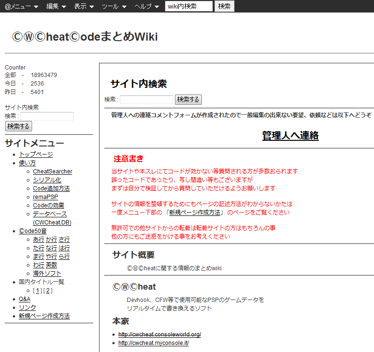374x352 pixels.
Task: Open the 使い方 link
Action: pos(27,163)
